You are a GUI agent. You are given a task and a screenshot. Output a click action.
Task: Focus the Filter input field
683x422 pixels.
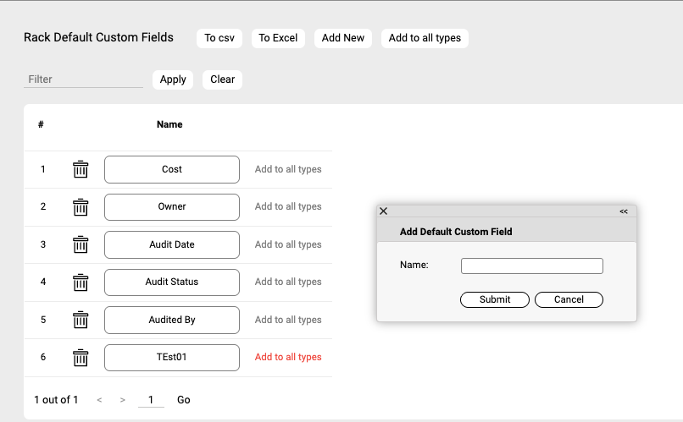point(83,79)
